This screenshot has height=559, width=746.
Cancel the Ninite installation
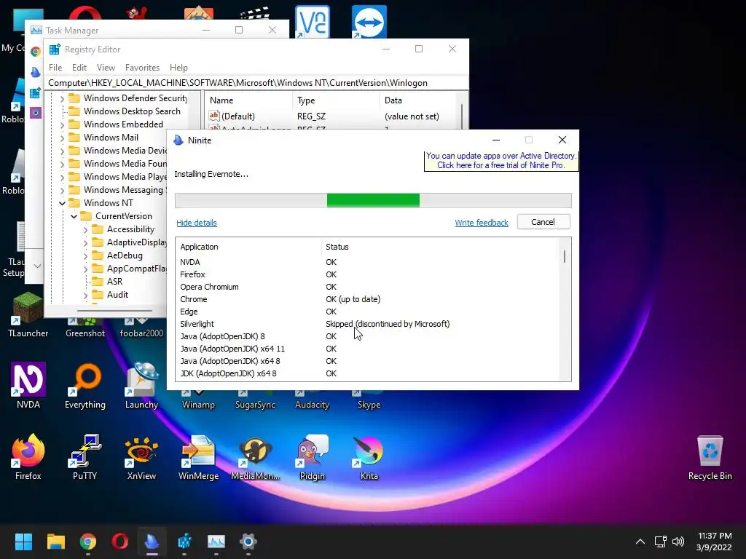(x=543, y=222)
